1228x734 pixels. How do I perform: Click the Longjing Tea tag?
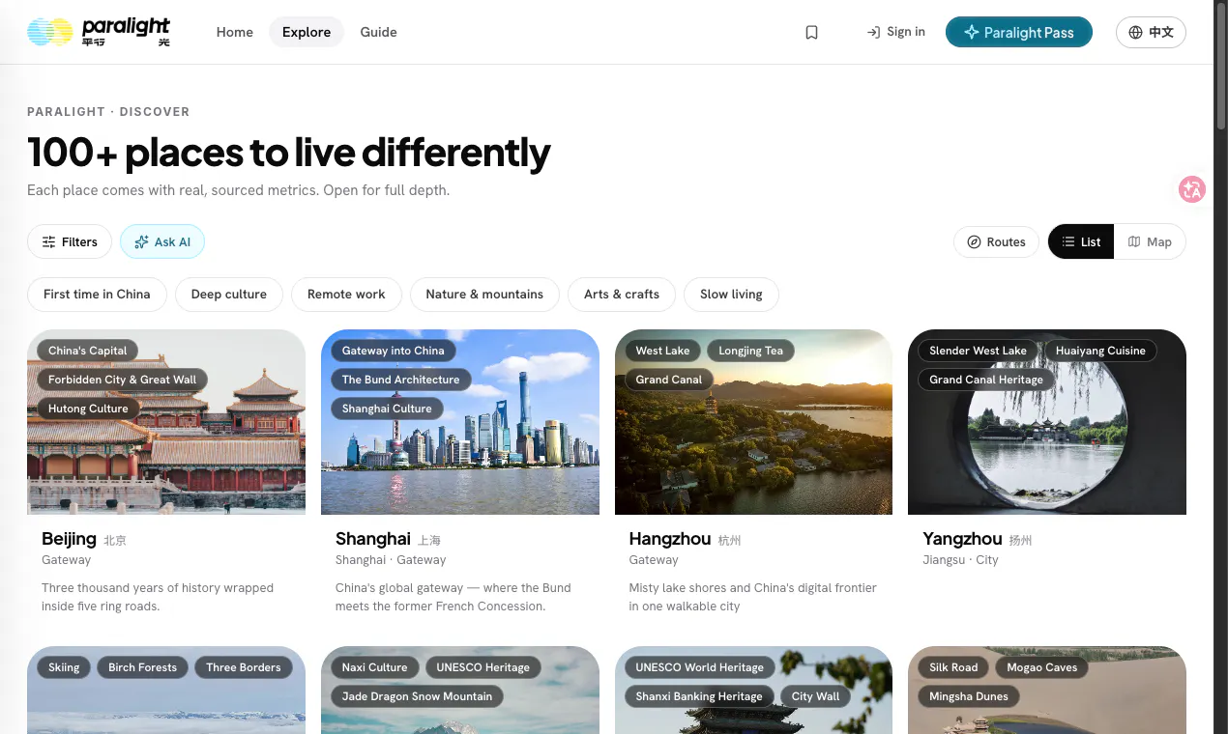[x=751, y=351]
